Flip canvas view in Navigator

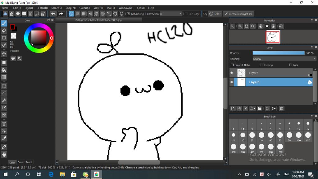(x=281, y=26)
